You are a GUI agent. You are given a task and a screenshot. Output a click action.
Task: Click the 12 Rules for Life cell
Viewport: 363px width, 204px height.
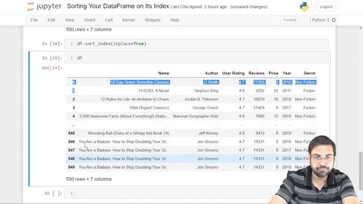pyautogui.click(x=135, y=99)
